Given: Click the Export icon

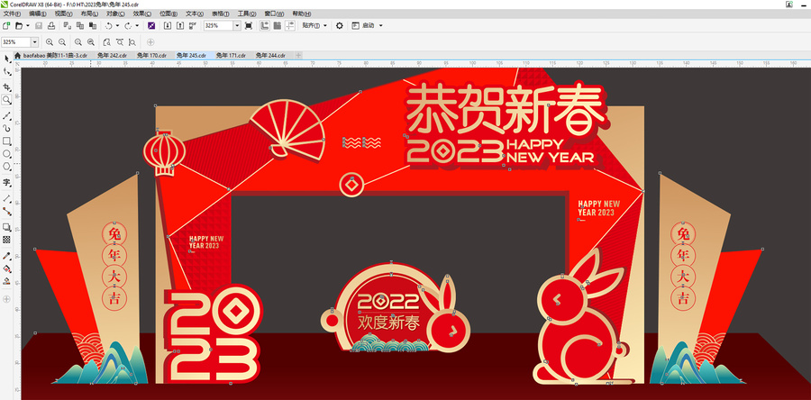Looking at the screenshot, I should [180, 25].
